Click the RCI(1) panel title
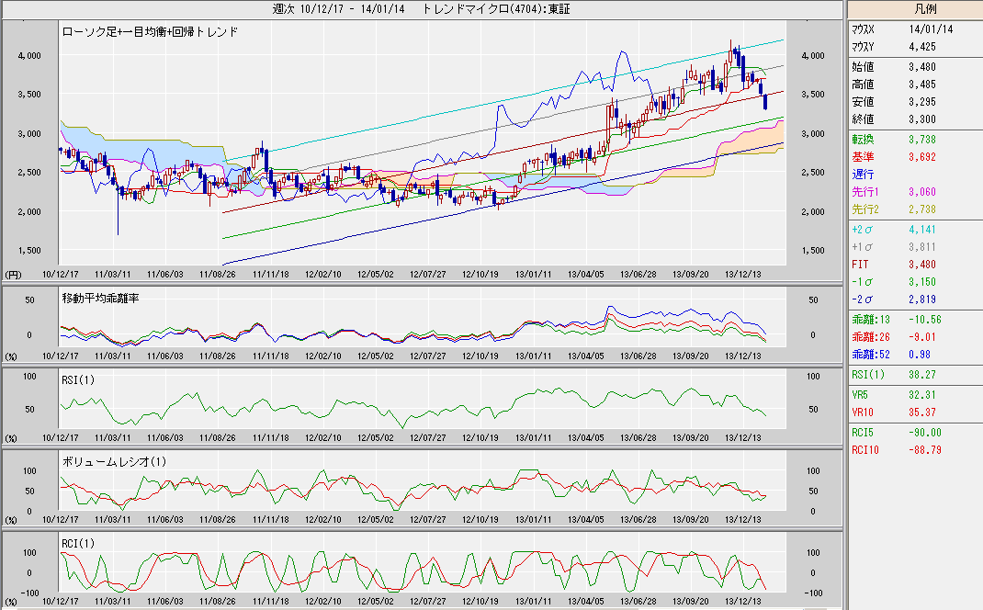The width and height of the screenshot is (983, 610). 81,543
